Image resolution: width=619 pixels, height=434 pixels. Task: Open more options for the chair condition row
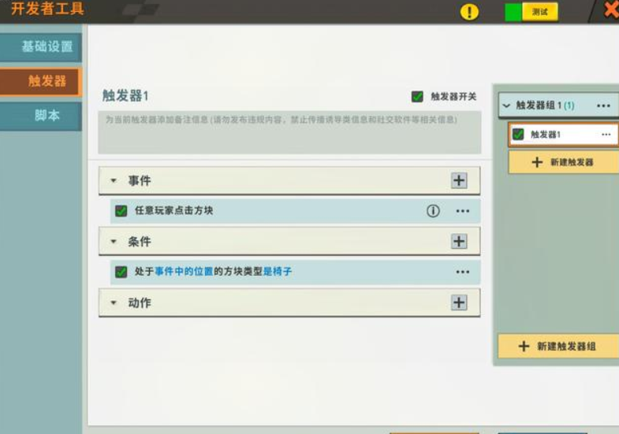(x=463, y=272)
